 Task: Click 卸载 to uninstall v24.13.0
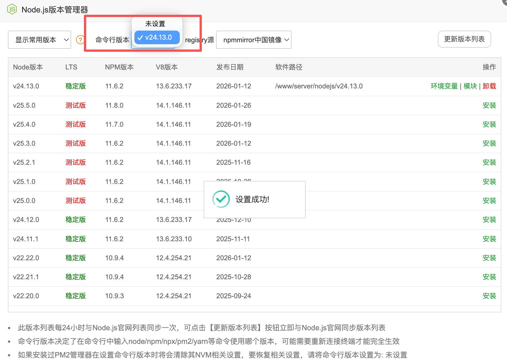coord(489,86)
